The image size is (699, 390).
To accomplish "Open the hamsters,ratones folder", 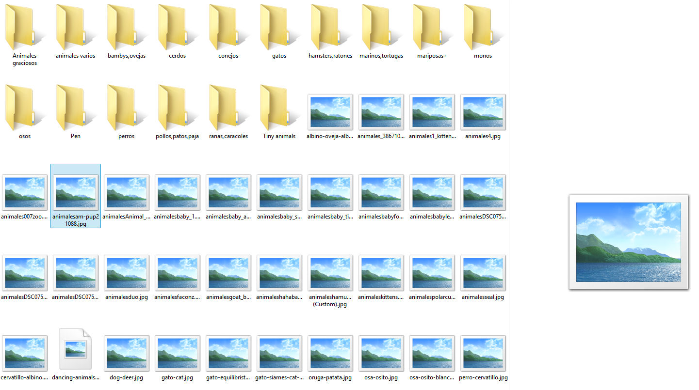I will point(330,28).
